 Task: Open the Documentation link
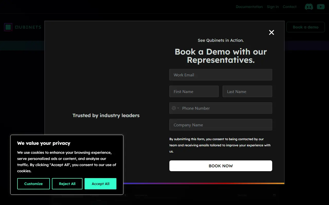249,7
